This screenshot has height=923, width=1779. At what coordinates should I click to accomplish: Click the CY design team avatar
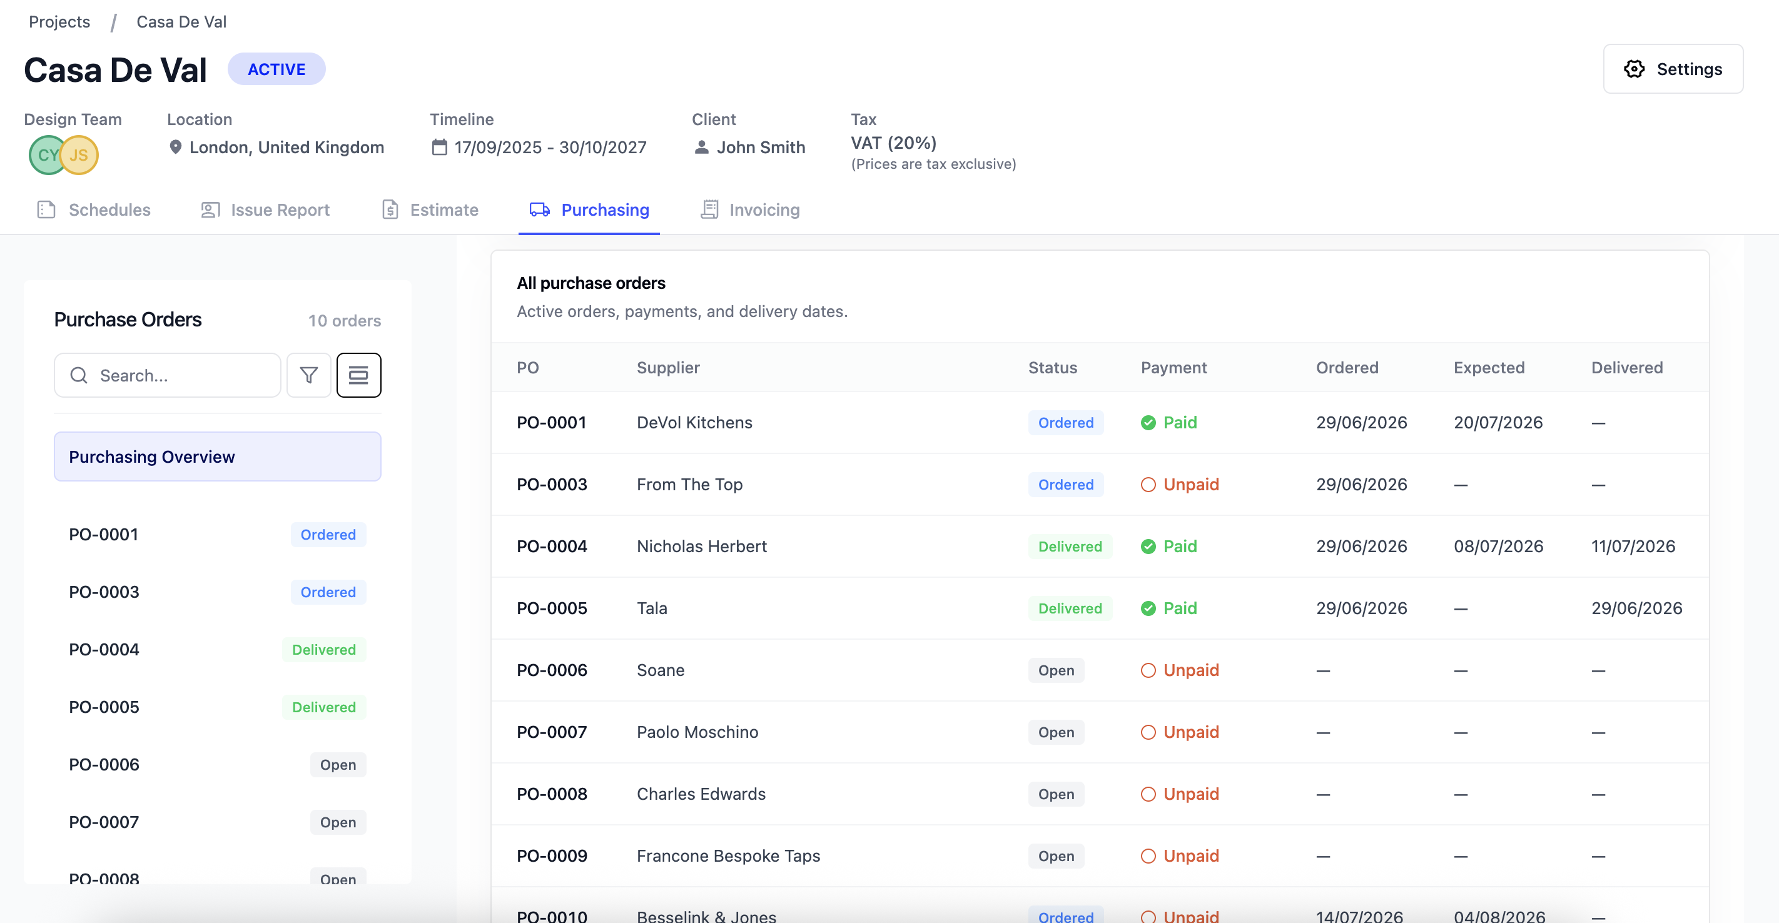coord(47,154)
